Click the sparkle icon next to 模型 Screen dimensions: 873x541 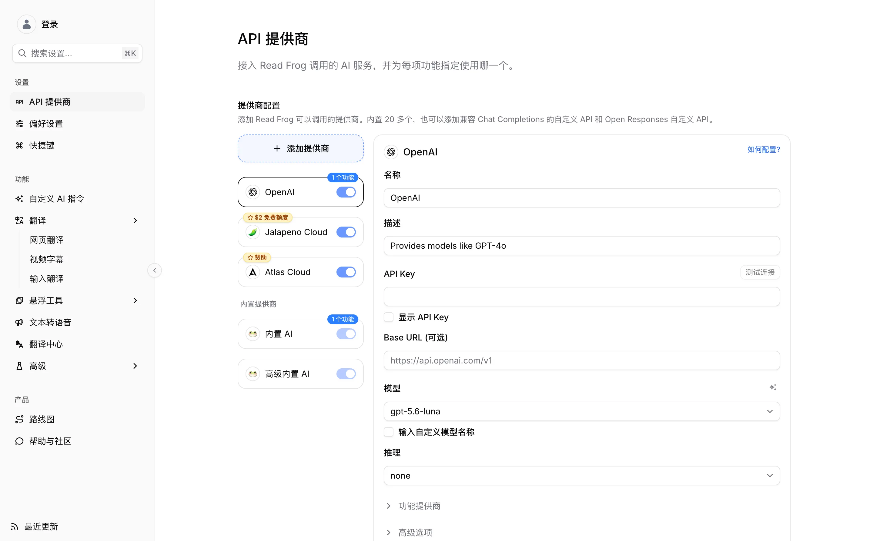[773, 387]
